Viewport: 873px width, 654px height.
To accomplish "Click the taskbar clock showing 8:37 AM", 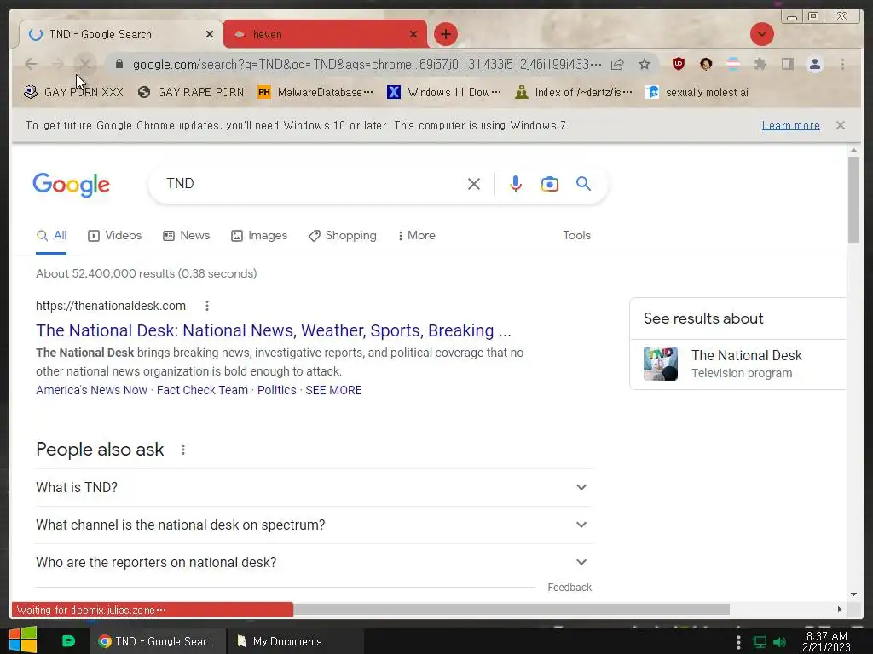I will coord(826,641).
